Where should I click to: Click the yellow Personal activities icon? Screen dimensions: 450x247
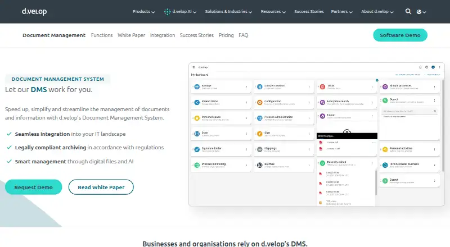(385, 149)
